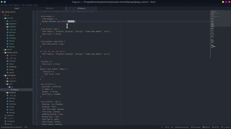Click the No remote fetch icon

point(192,127)
